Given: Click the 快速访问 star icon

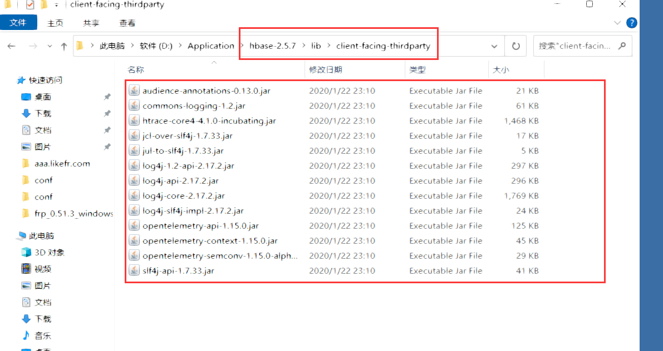Looking at the screenshot, I should pyautogui.click(x=21, y=80).
